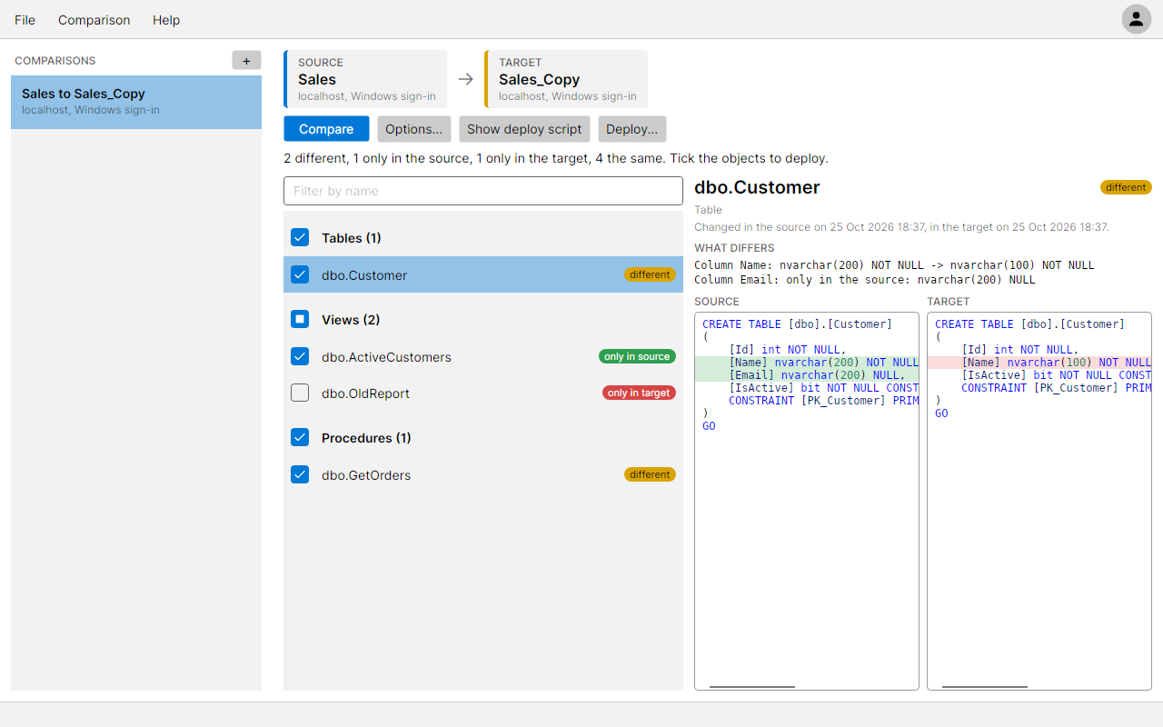
Task: Click the 'only in source' badge
Action: pos(637,356)
